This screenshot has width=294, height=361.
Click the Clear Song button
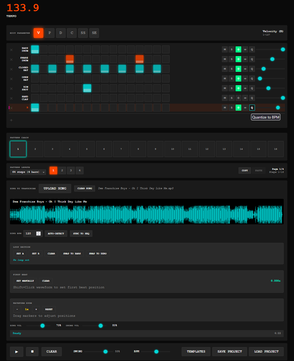point(85,188)
